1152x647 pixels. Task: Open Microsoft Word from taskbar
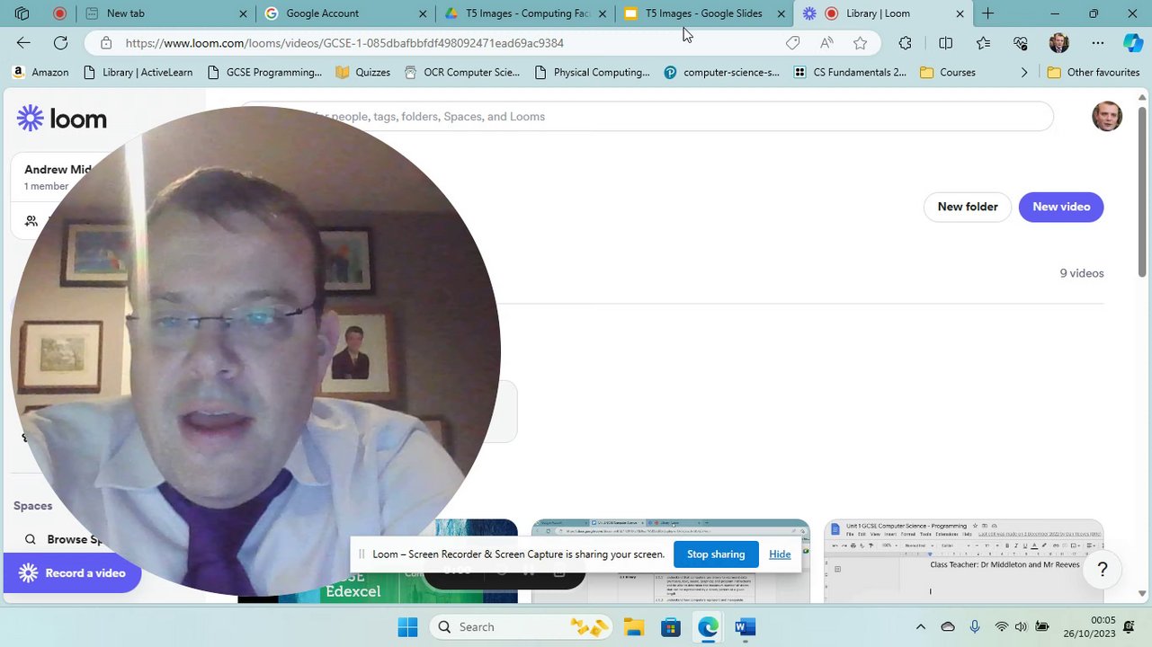coord(745,626)
